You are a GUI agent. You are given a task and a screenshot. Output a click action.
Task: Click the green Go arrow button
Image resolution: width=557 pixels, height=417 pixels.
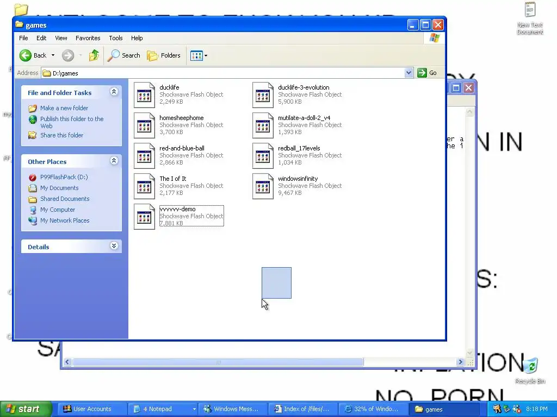[422, 73]
